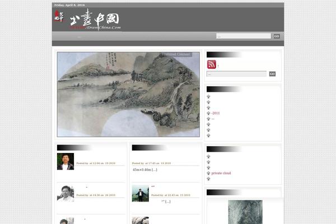Click the sidebar search input field
336x224 pixels.
(x=236, y=74)
